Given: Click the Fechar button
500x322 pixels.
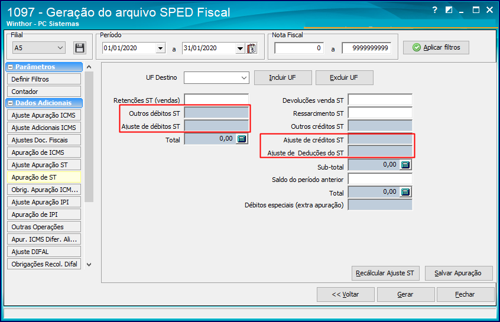Looking at the screenshot, I should click(465, 294).
